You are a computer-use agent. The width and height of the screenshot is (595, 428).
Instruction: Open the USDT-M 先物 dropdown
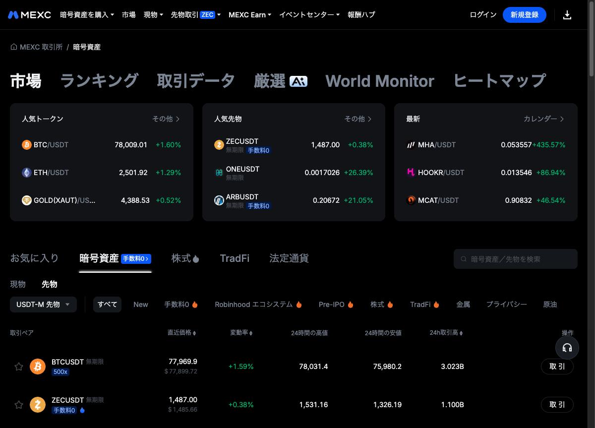point(43,305)
